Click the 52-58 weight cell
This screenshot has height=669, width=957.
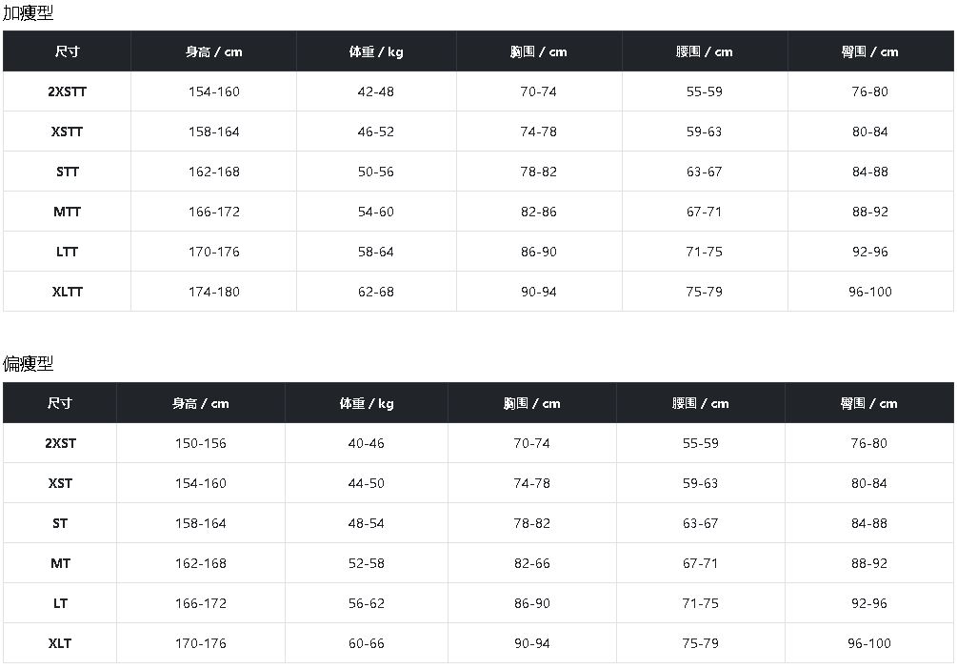[x=366, y=563]
